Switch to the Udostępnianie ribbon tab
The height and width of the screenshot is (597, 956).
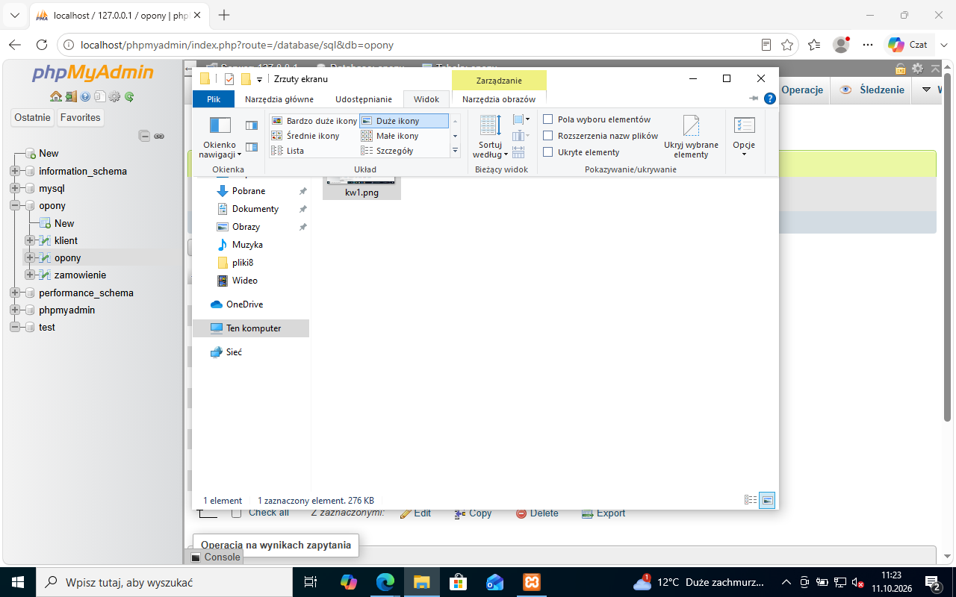point(364,99)
